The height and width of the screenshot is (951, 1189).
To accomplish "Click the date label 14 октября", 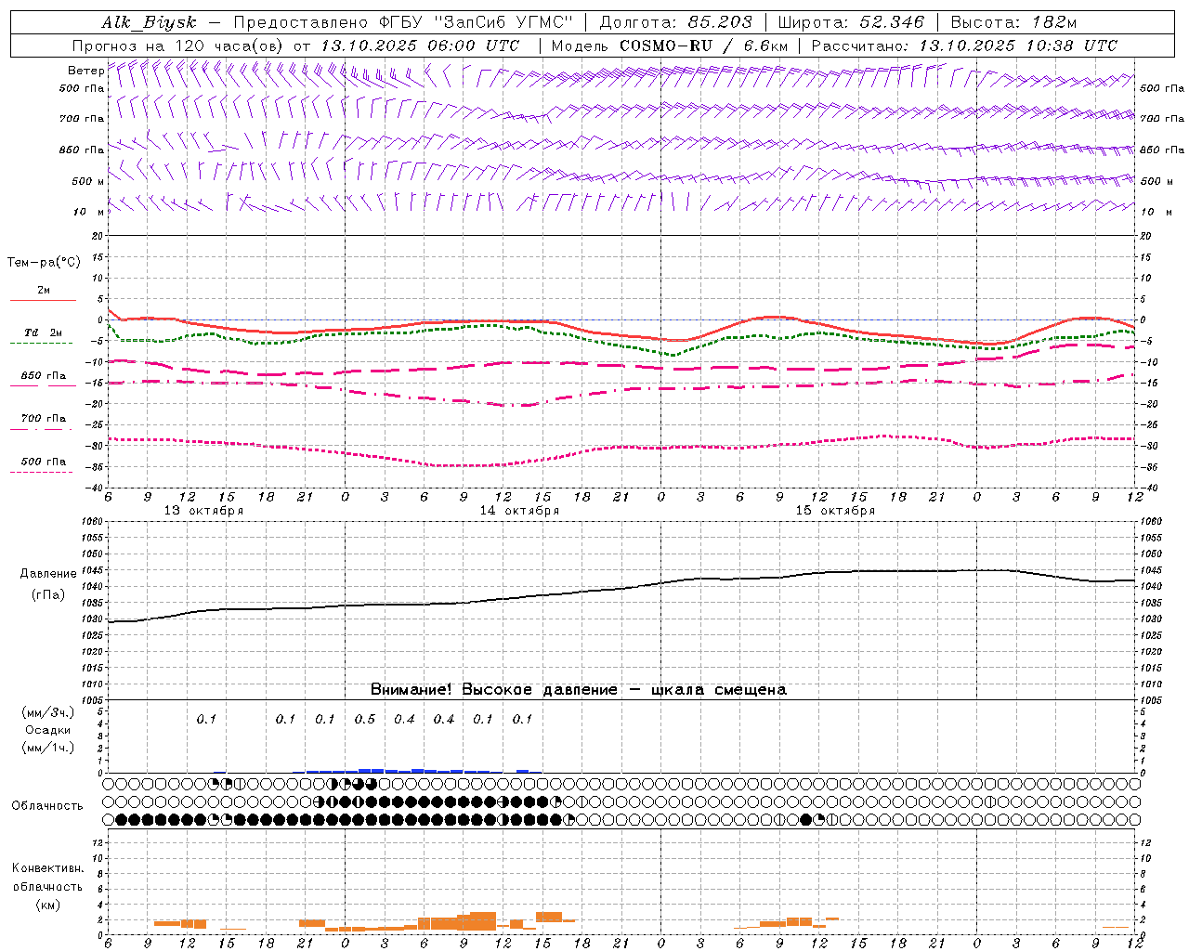I will point(519,511).
